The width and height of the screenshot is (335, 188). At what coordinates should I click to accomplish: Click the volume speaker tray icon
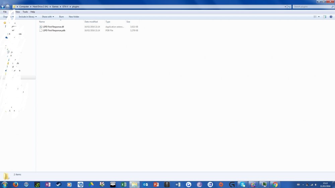pyautogui.click(x=316, y=185)
